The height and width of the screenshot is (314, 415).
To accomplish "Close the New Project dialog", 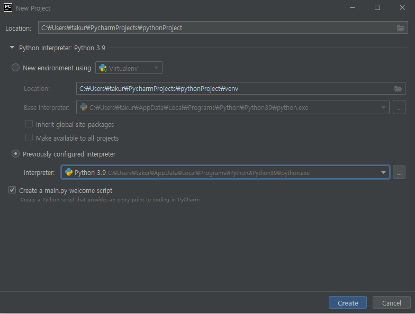I will [402, 7].
